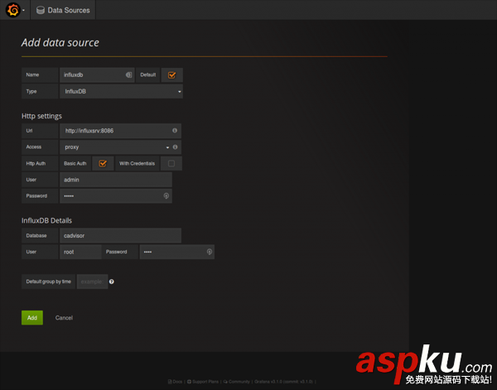
Task: Open the Data Sources tab
Action: coord(63,10)
